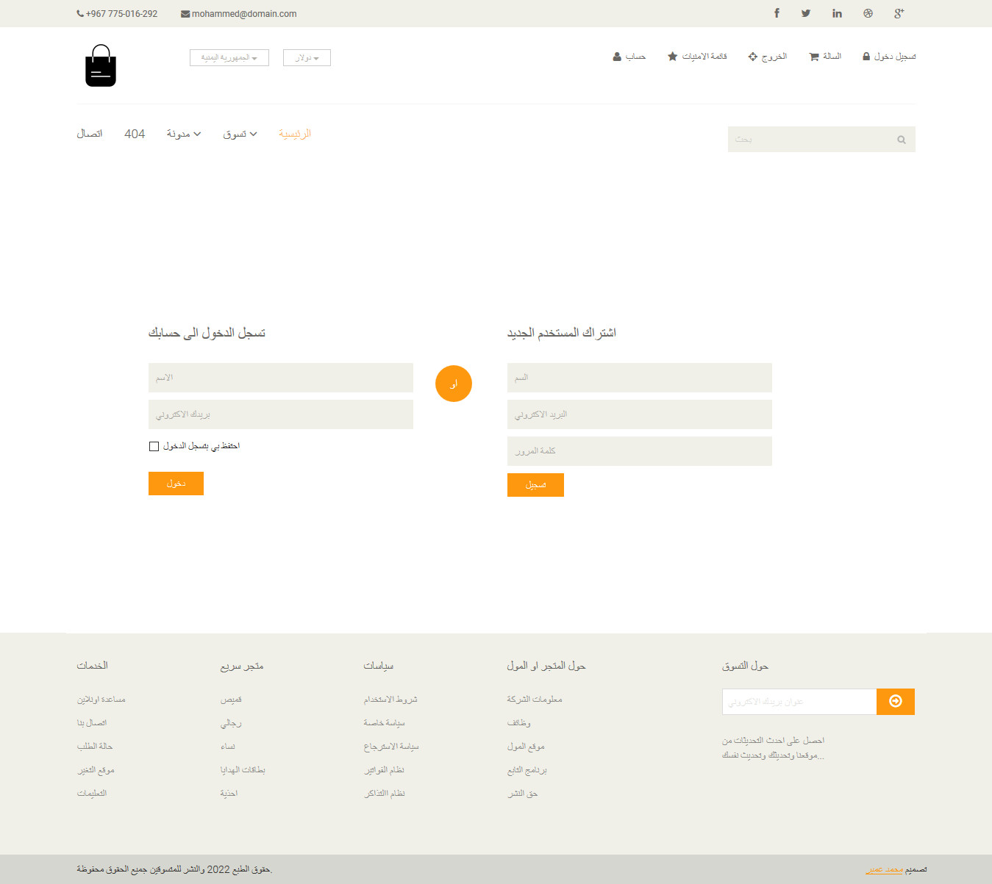Click the محمد تعمير designer link in footer
Viewport: 992px width, 884px height.
(x=885, y=869)
